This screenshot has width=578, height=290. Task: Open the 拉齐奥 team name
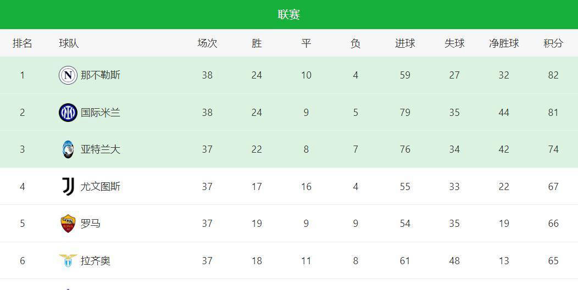[96, 261]
